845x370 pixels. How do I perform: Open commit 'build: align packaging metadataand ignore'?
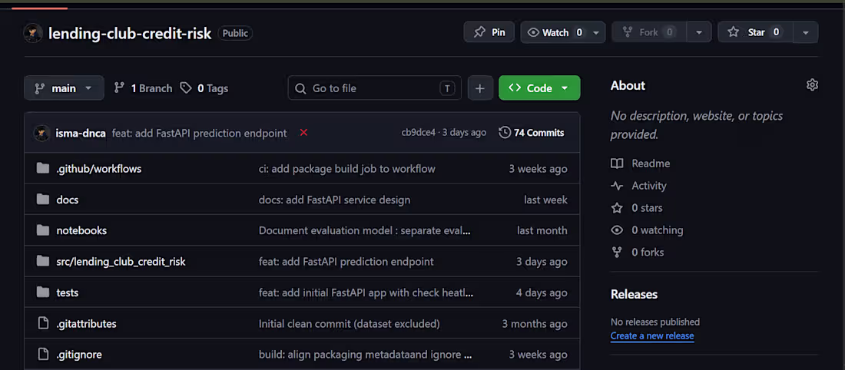pos(366,355)
